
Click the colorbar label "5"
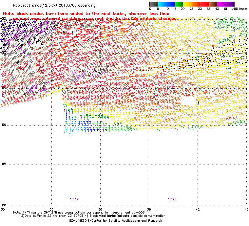pos(158,9)
